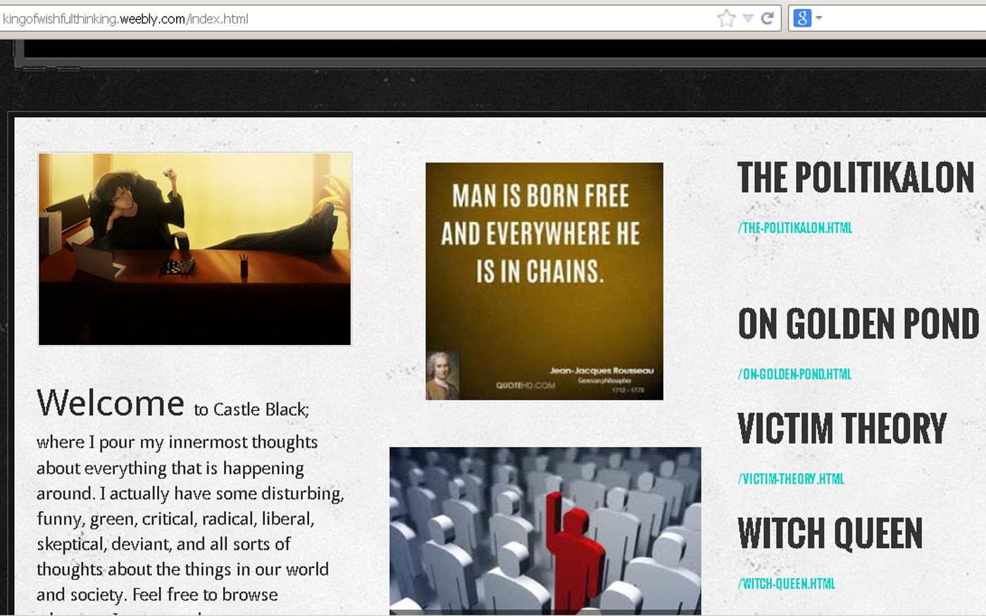Open the address bar history dropdown arrow
This screenshot has height=616, width=986.
click(x=748, y=18)
